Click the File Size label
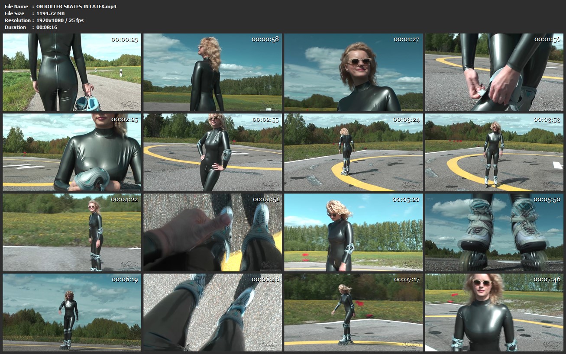Image resolution: width=566 pixels, height=354 pixels. point(15,13)
